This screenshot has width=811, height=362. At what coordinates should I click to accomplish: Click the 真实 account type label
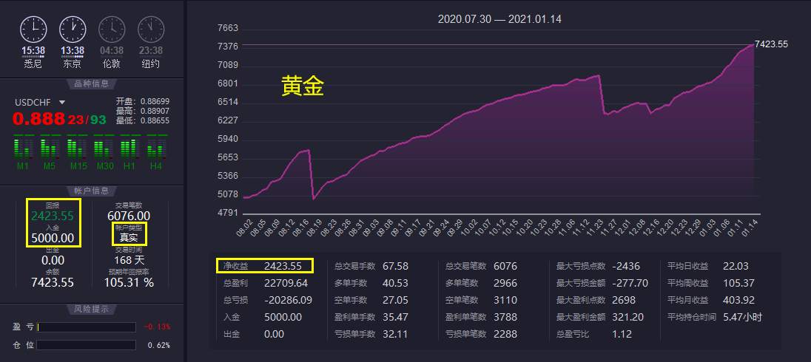[129, 238]
